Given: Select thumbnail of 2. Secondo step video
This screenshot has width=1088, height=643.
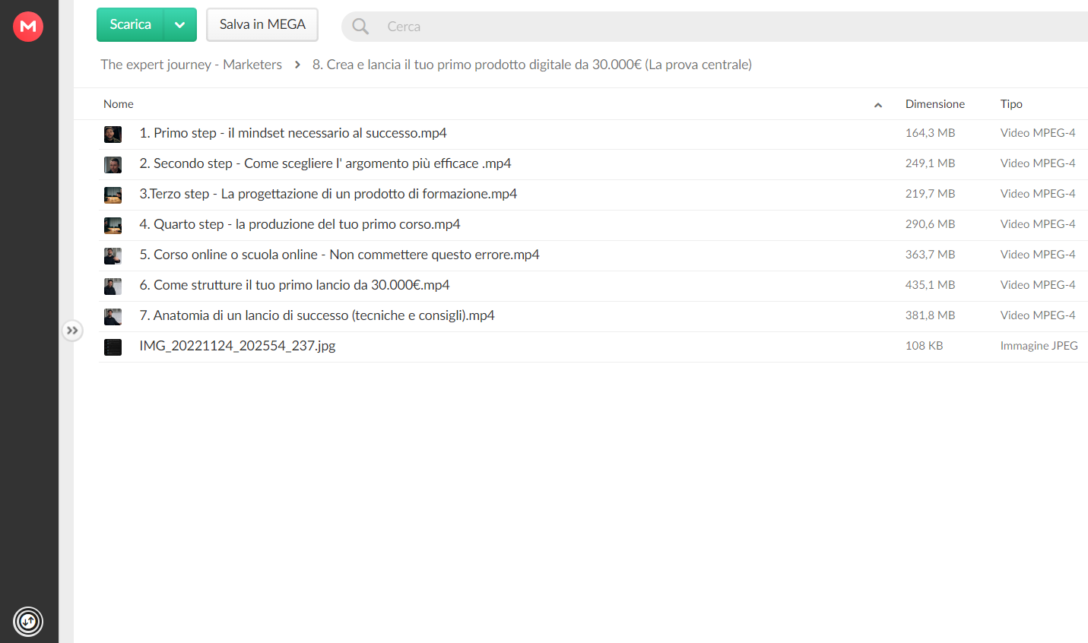Looking at the screenshot, I should click(x=113, y=165).
